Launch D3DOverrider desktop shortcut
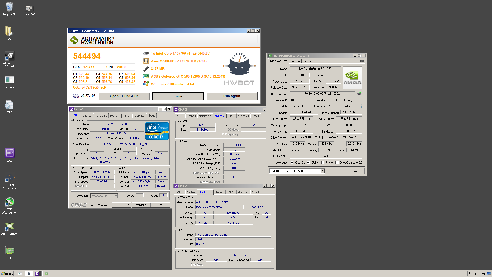The image size is (492, 277). (x=9, y=228)
